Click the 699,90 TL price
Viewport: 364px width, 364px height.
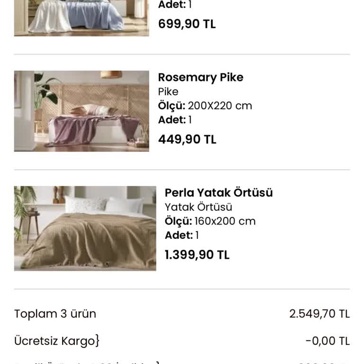pos(187,24)
